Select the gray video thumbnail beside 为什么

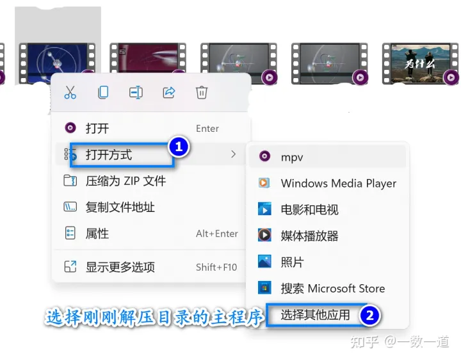pyautogui.click(x=330, y=63)
